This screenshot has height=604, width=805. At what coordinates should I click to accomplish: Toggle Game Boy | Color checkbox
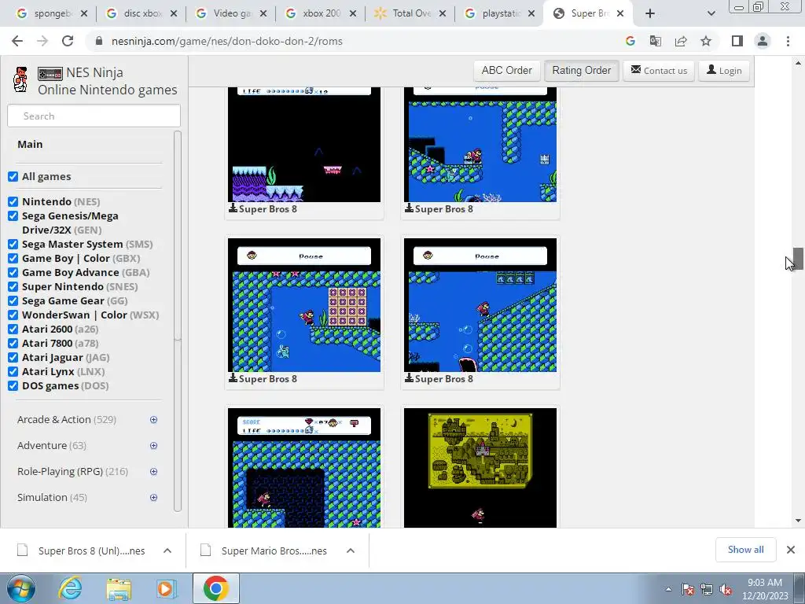point(13,258)
